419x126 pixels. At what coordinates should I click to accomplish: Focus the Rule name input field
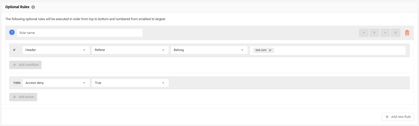80,33
